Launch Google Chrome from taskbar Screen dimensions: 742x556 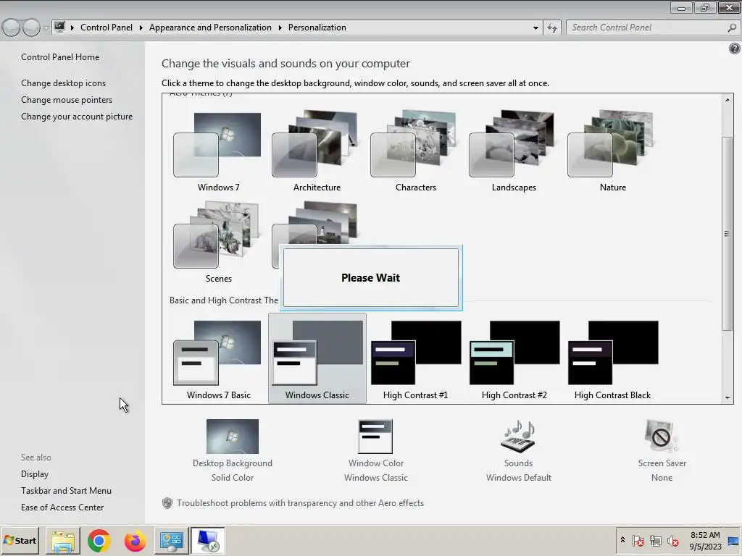click(x=99, y=541)
